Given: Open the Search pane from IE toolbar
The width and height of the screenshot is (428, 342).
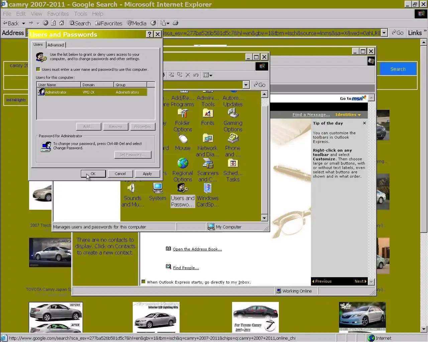Looking at the screenshot, I should (x=80, y=23).
